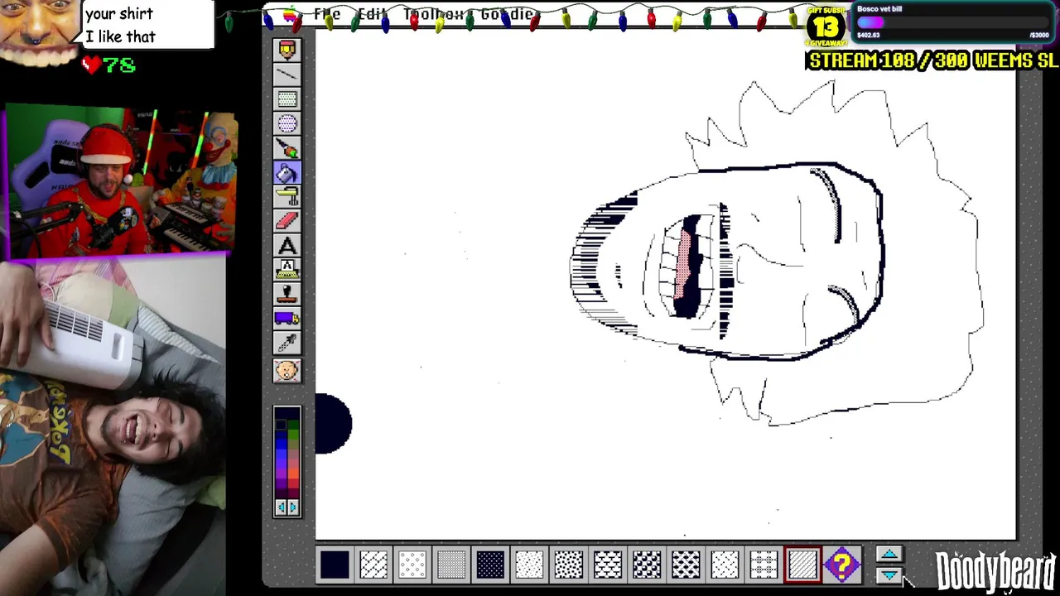Show next fill patterns with down arrow
The height and width of the screenshot is (596, 1060).
(x=889, y=574)
